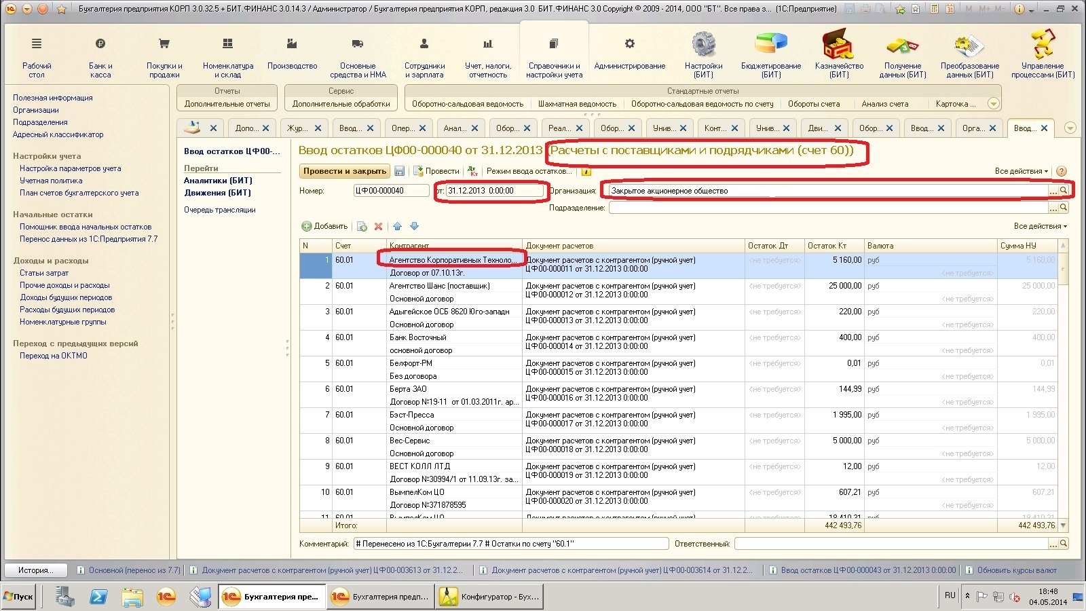Image resolution: width=1086 pixels, height=611 pixels.
Task: Open the Администрирование section
Action: (x=629, y=54)
